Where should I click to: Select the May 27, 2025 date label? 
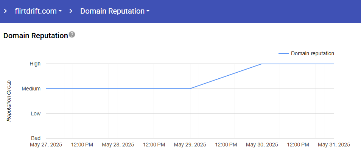pyautogui.click(x=46, y=145)
